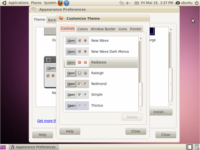Click Help in Appearance Preferences window
This screenshot has height=150, width=200.
pos(42,135)
